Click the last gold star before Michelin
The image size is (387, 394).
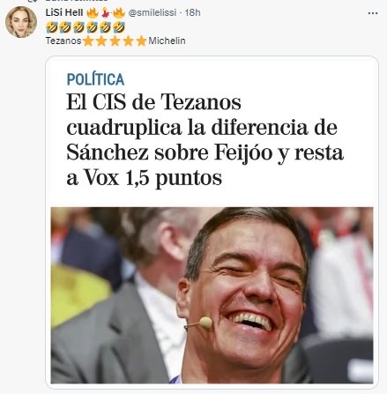pos(141,41)
